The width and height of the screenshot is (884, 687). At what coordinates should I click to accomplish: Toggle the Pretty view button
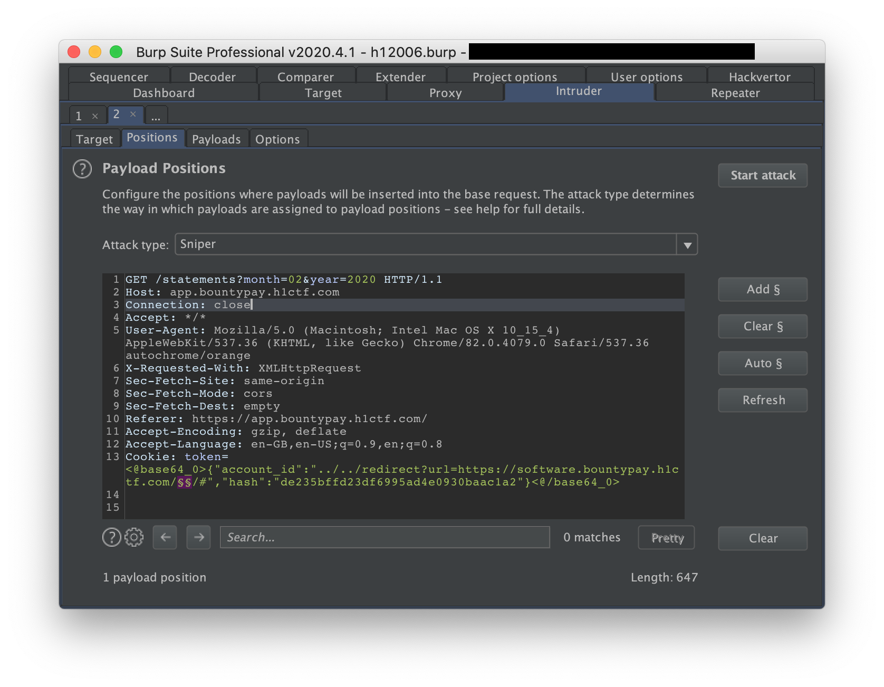(667, 538)
